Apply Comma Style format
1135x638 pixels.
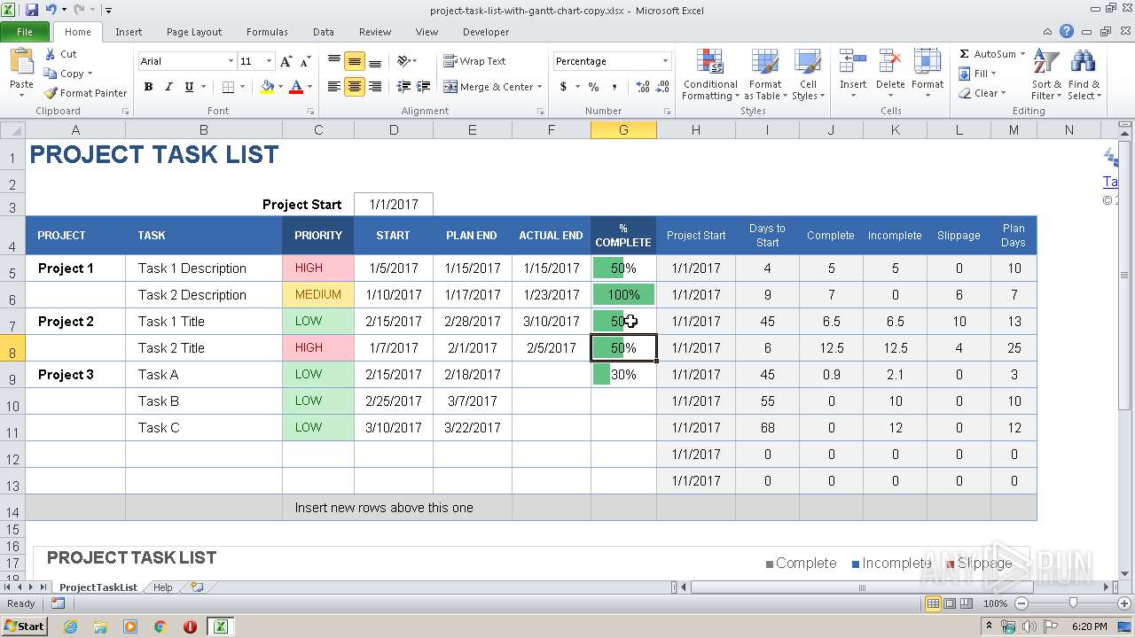614,87
